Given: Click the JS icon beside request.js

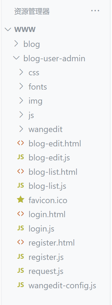Looking at the screenshot, I should [x=20, y=271].
